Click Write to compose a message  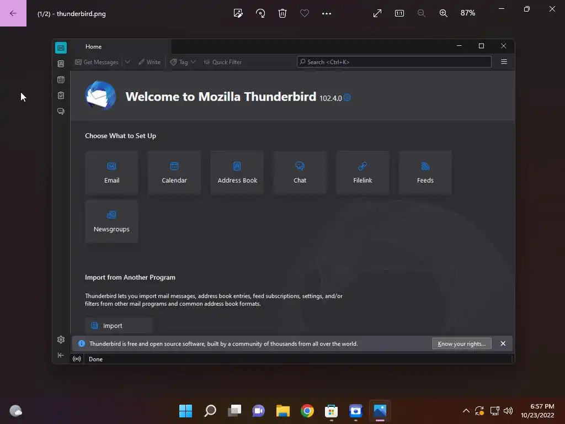pos(150,62)
